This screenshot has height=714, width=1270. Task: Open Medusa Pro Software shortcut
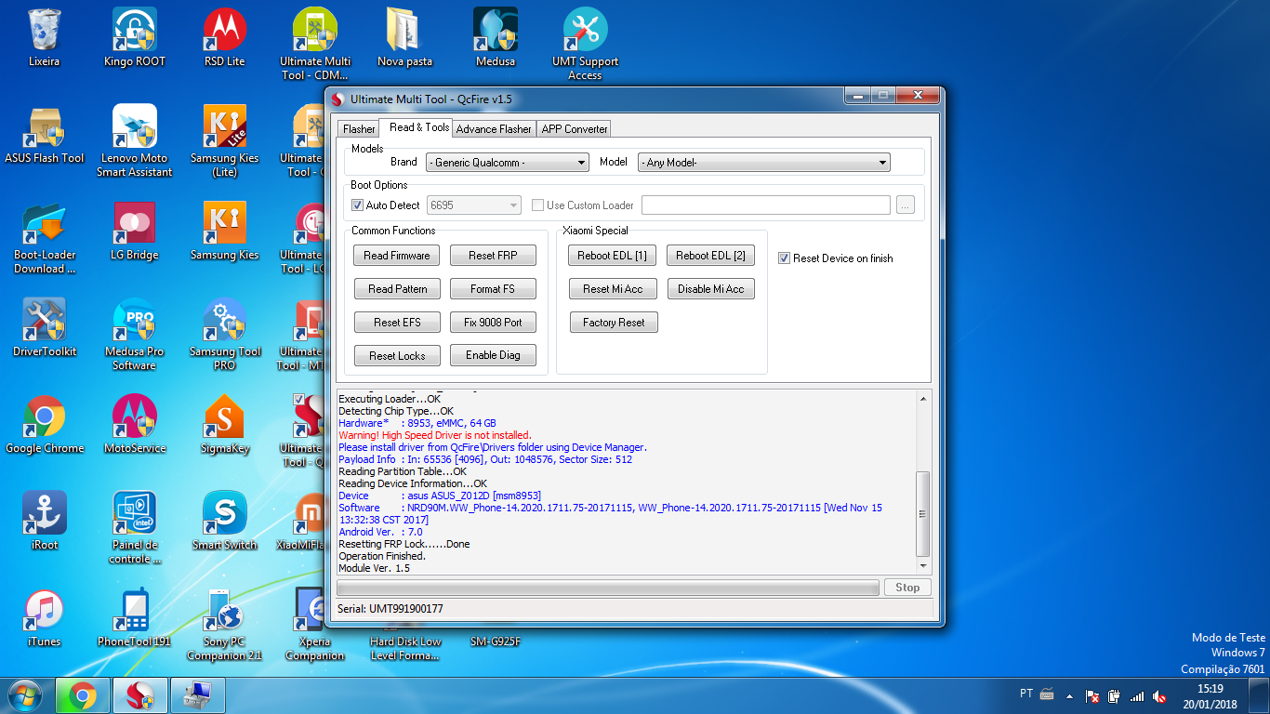click(x=135, y=334)
